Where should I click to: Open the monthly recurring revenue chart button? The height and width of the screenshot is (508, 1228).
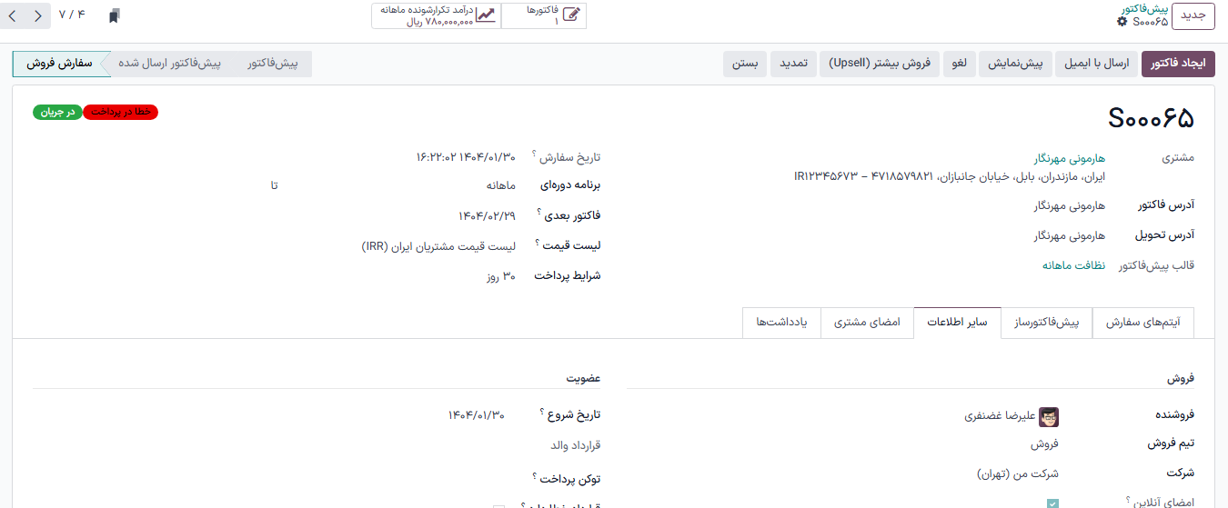point(437,15)
